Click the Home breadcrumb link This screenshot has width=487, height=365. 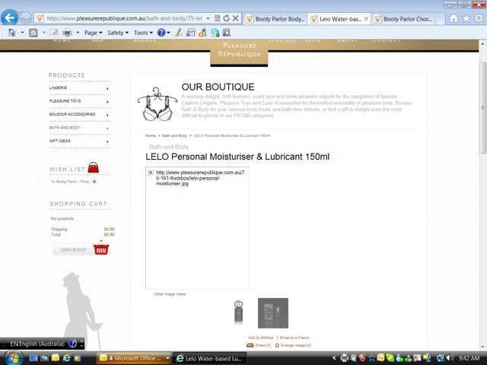pyautogui.click(x=151, y=135)
